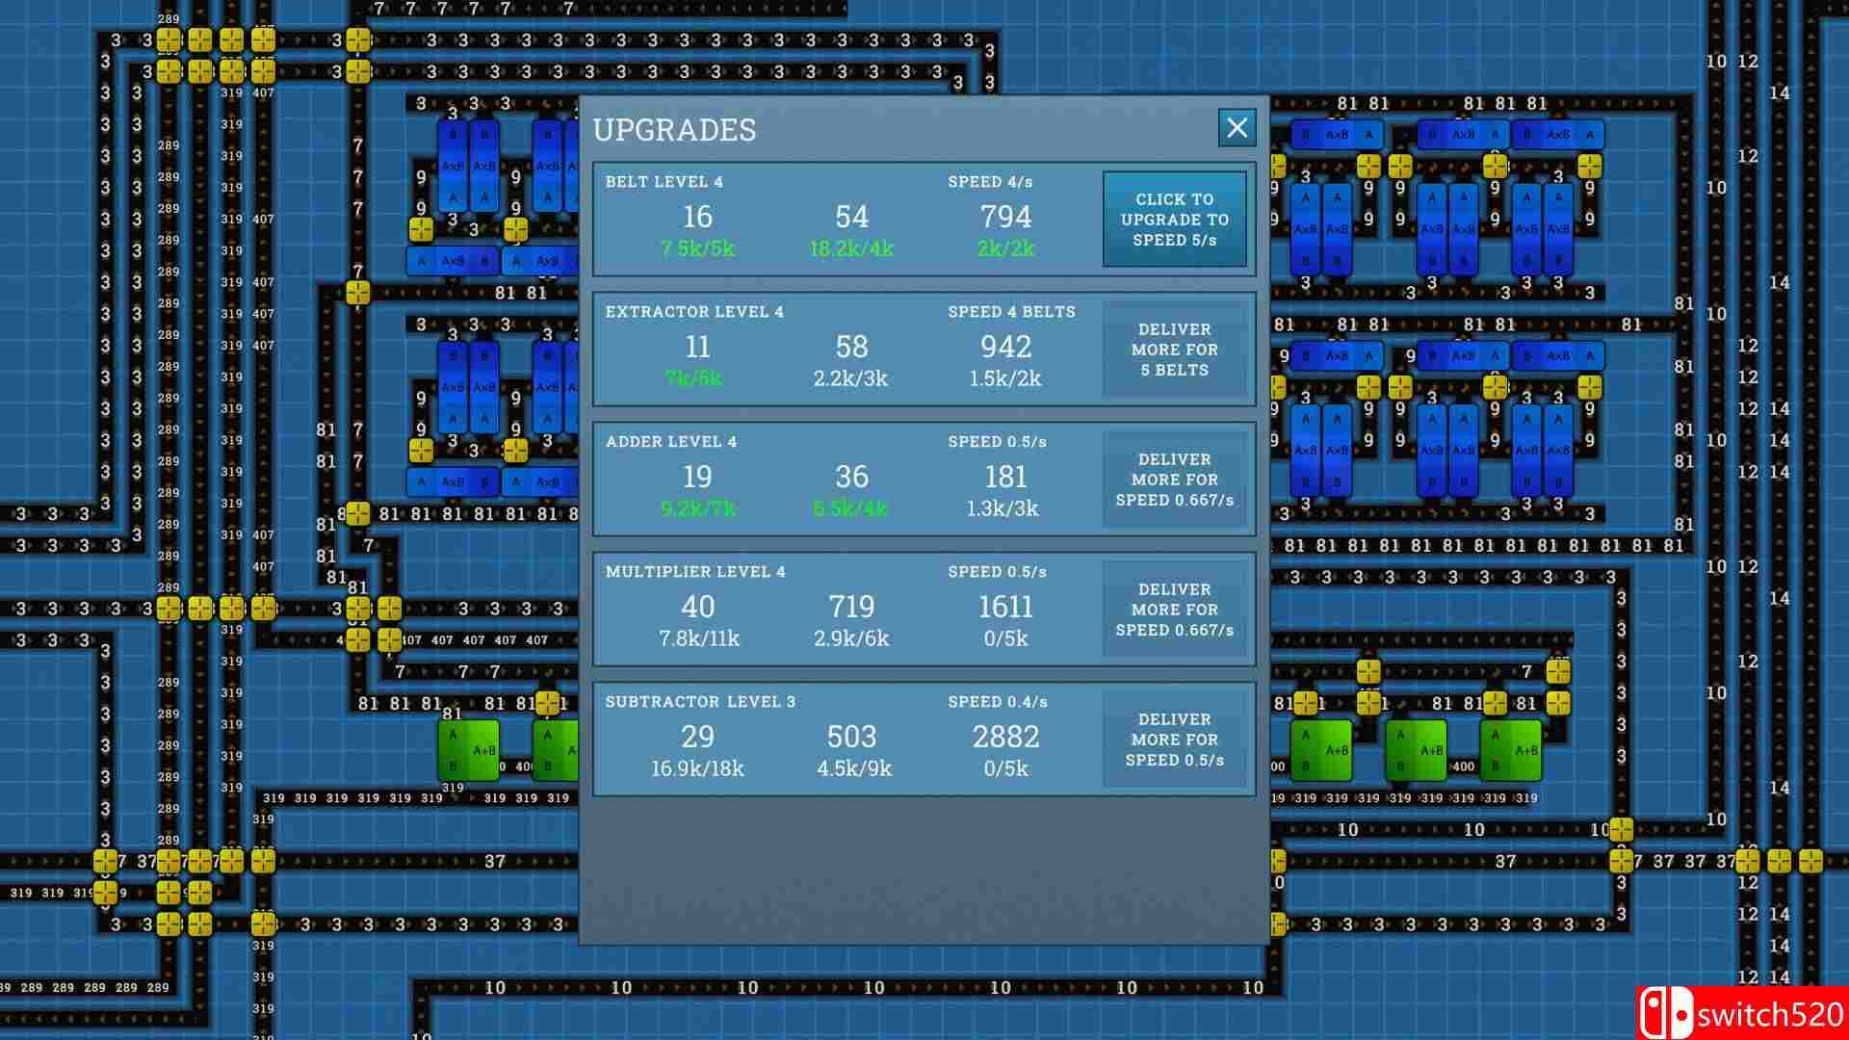The height and width of the screenshot is (1040, 1849).
Task: Select the Belt Level 4 row title
Action: (x=664, y=182)
